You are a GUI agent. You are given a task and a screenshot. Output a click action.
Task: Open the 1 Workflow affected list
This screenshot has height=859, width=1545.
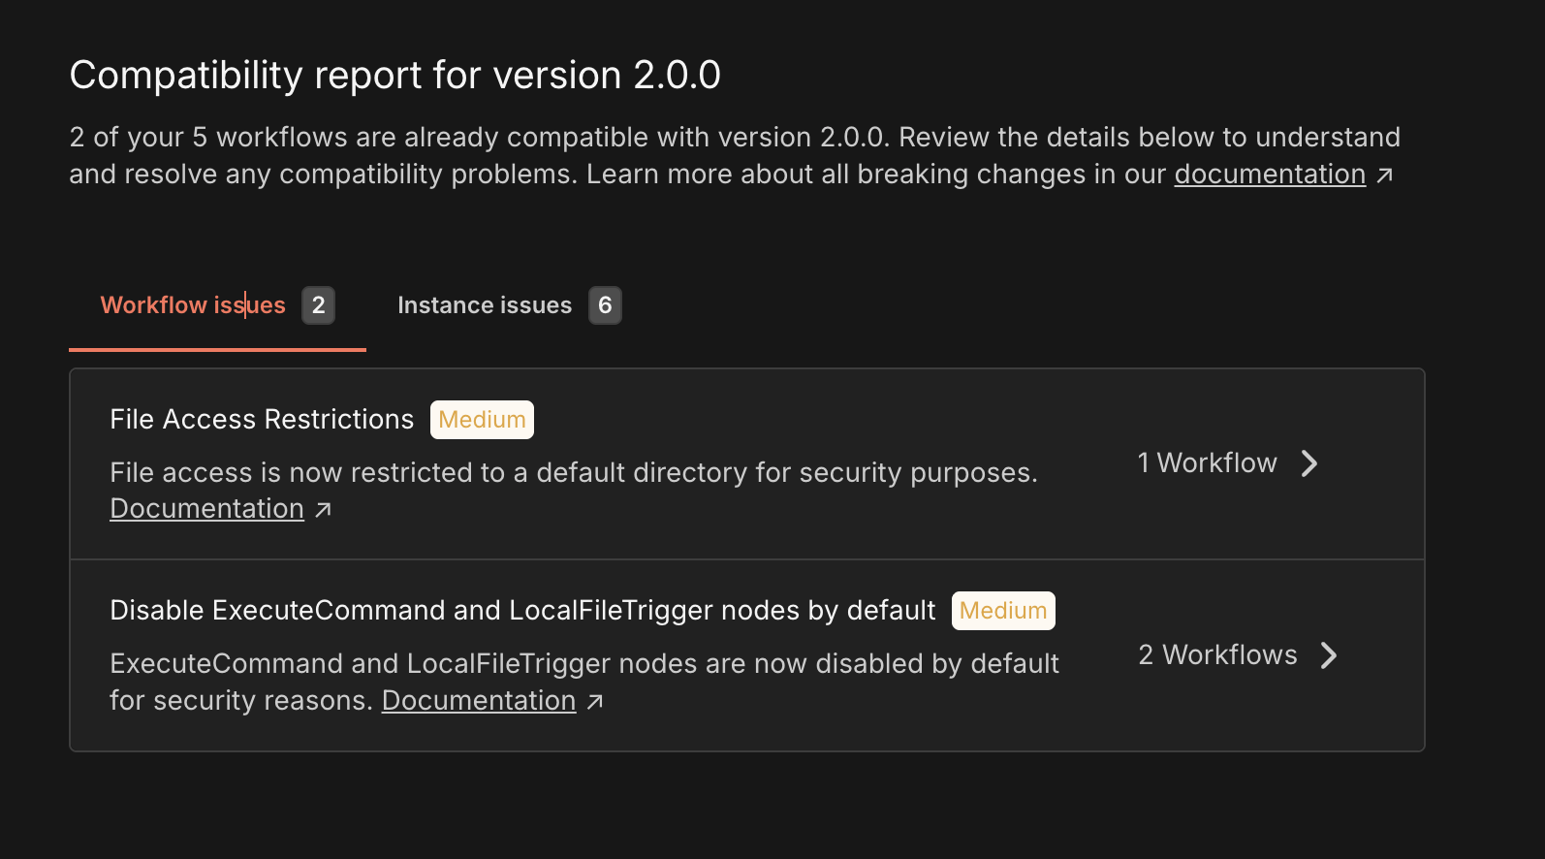pyautogui.click(x=1207, y=463)
